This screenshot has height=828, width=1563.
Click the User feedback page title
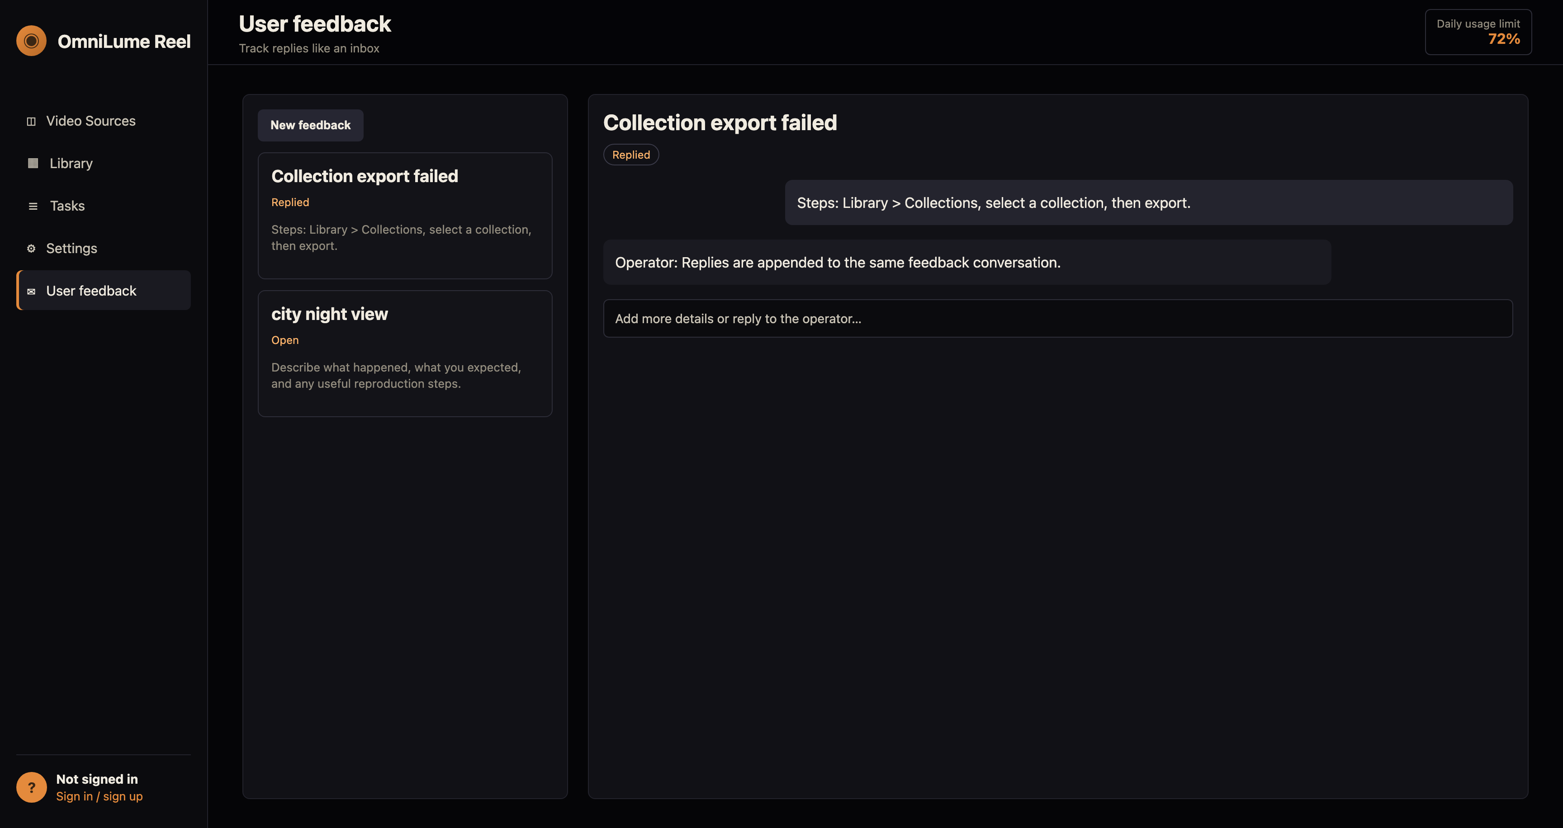[315, 24]
